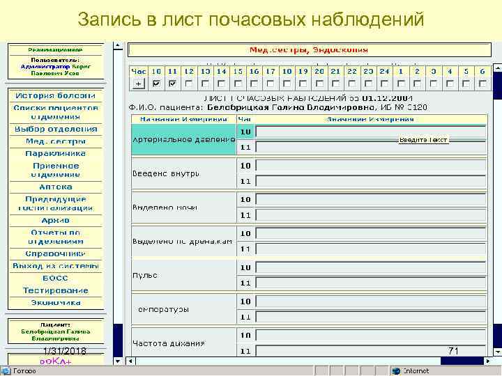This screenshot has height=376, width=502.
Task: Click Введено внутрь field for hour 10
Action: (371, 166)
